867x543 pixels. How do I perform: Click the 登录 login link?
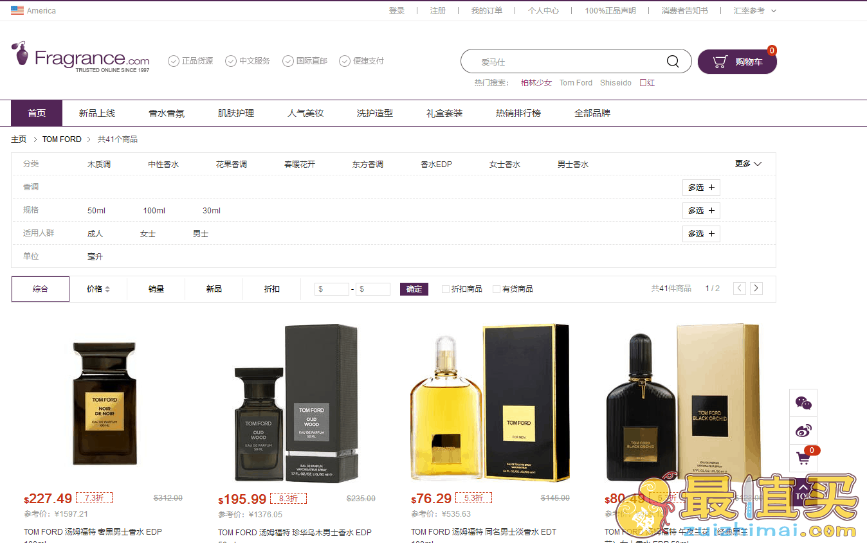click(x=397, y=11)
